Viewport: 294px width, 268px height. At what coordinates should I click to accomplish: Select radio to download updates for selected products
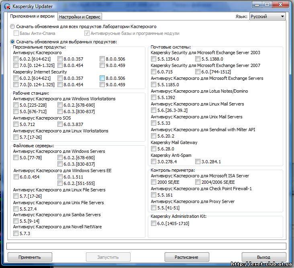12,42
